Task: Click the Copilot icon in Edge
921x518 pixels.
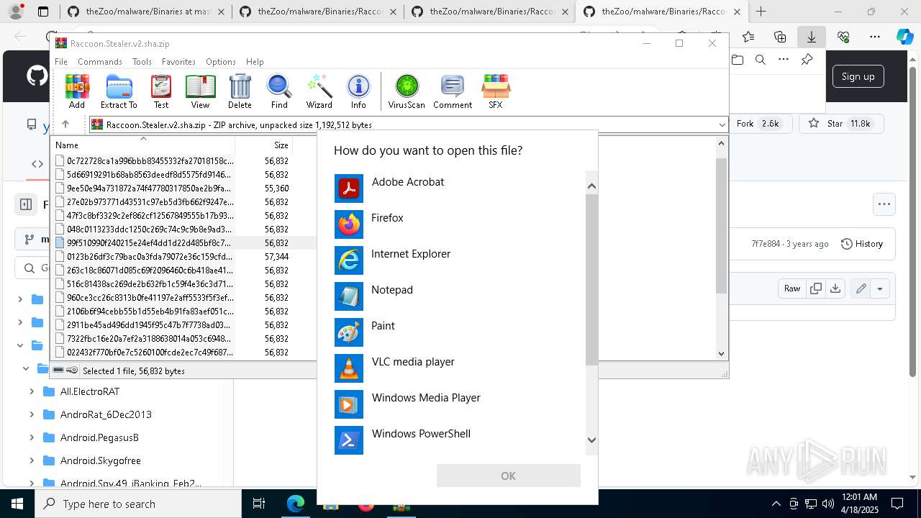Action: pyautogui.click(x=904, y=37)
